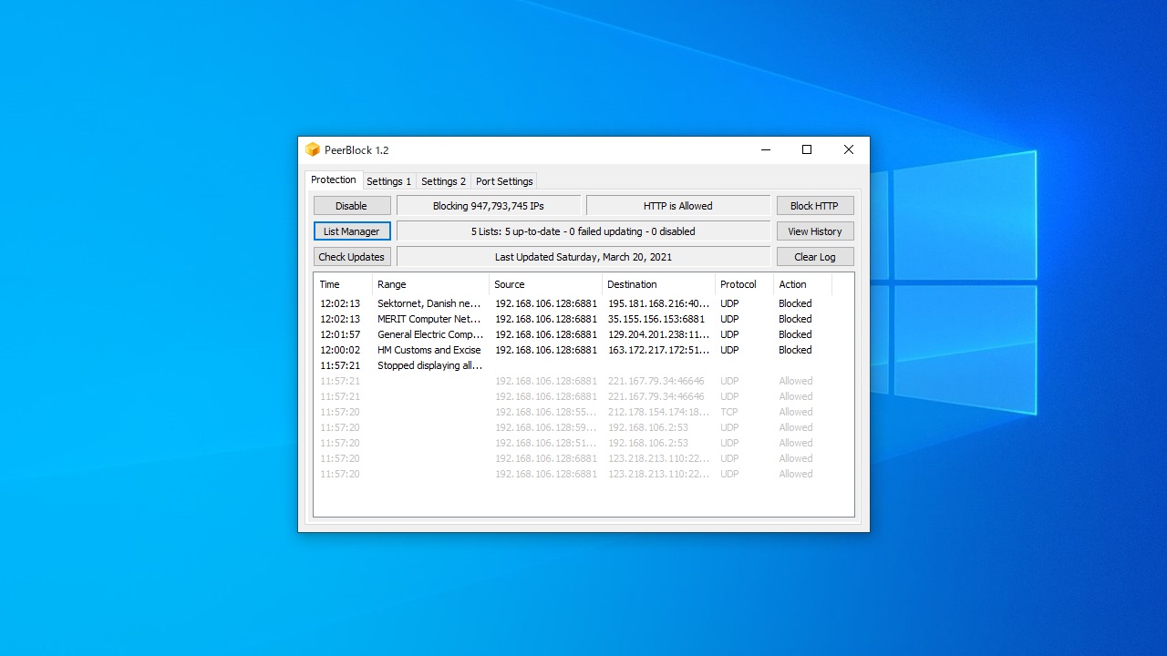
Task: Click source 192.168.106.128:55... in TCP row
Action: point(546,412)
